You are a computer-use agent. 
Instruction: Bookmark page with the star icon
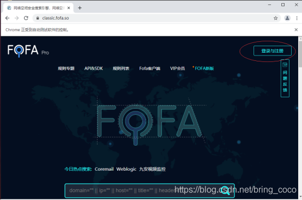pyautogui.click(x=276, y=18)
